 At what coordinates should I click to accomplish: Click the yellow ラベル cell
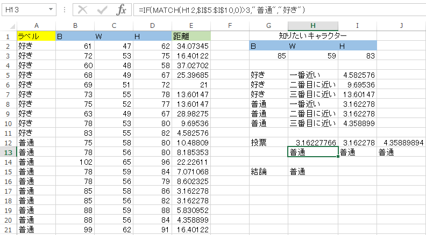[x=37, y=36]
